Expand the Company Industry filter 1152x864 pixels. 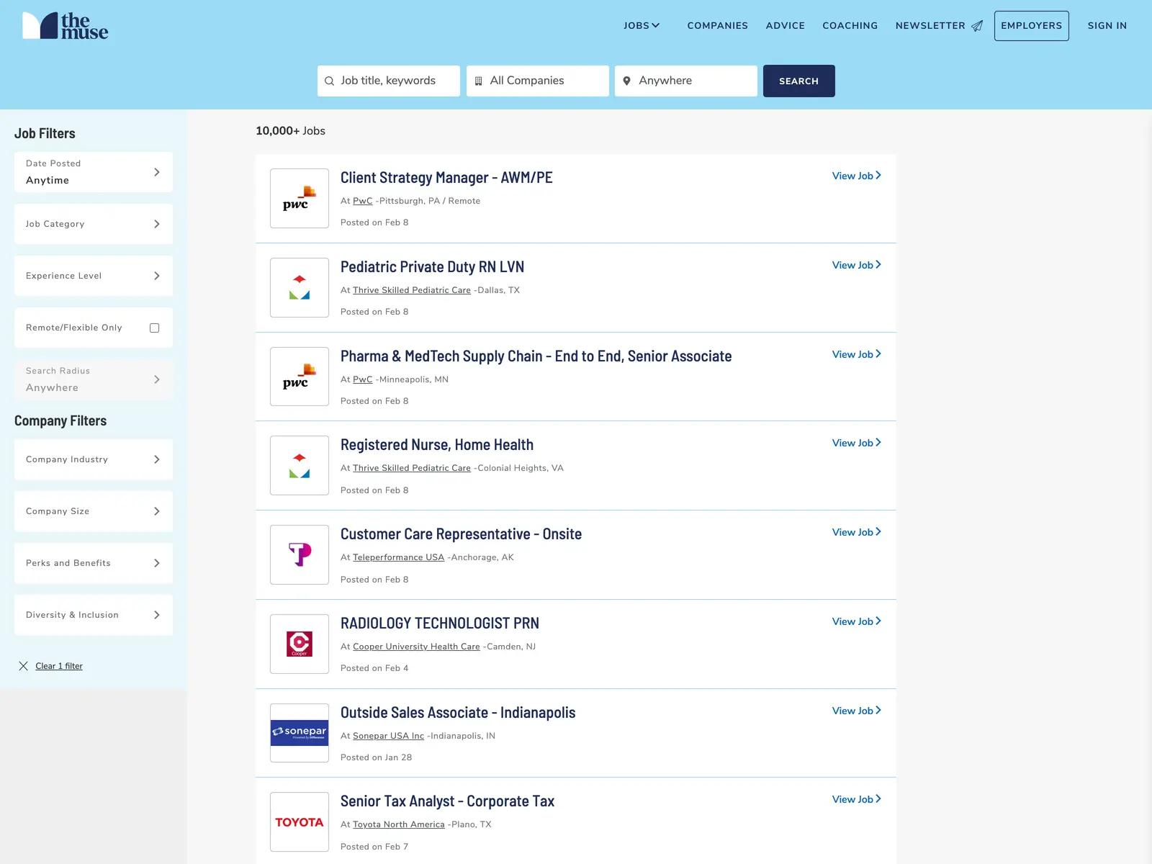[94, 459]
